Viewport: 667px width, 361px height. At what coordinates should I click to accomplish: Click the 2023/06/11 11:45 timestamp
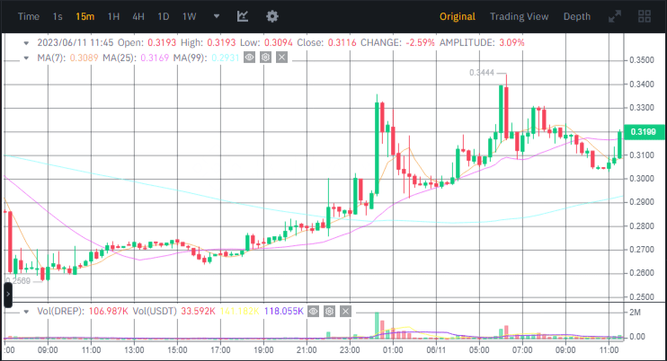coord(76,42)
